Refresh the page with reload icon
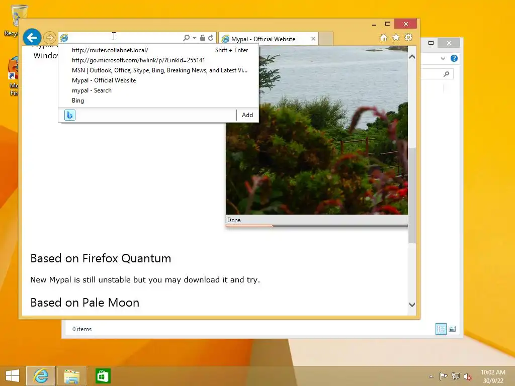This screenshot has width=515, height=386. tap(211, 38)
